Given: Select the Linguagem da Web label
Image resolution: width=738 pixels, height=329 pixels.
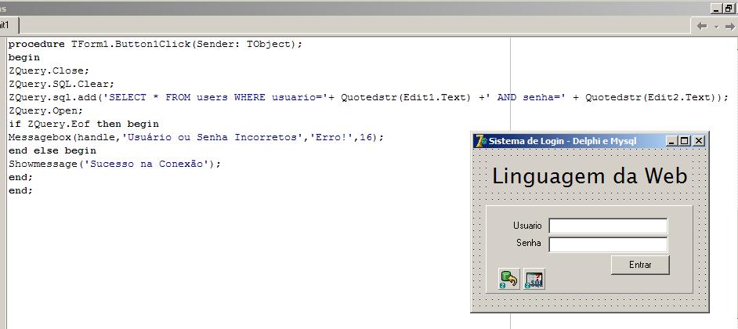Looking at the screenshot, I should coord(590,176).
